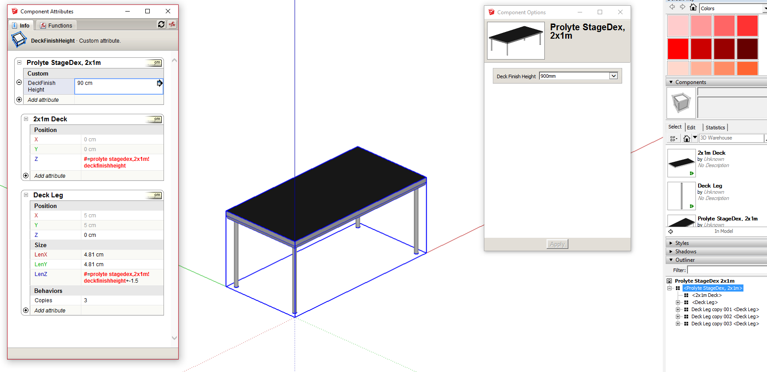Collapse the Outliner tray panel

click(671, 260)
